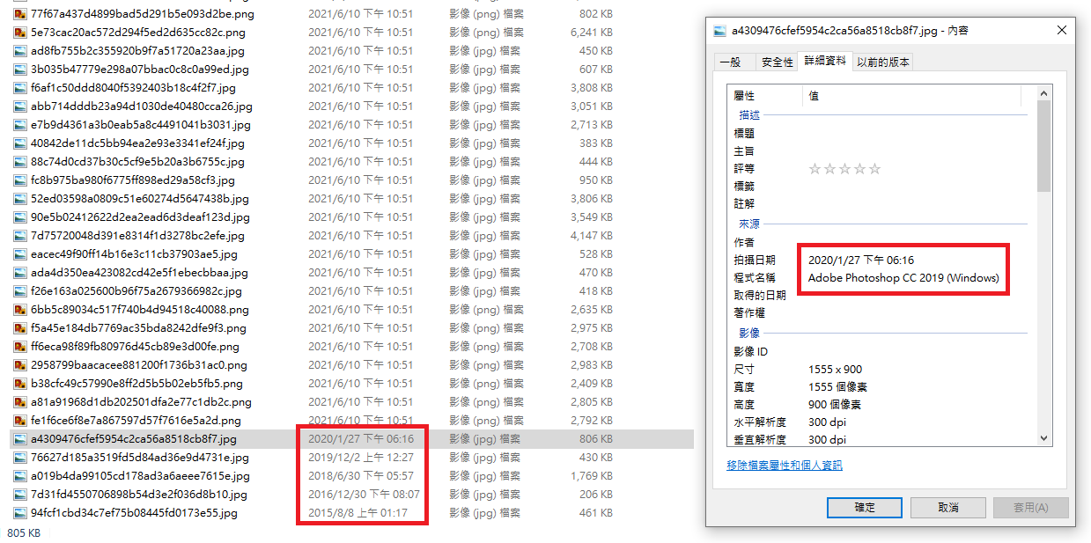
Task: Click the icon of fe1f6ce6f8e7a867597d57f7616e5a2d.png
Action: tap(20, 421)
